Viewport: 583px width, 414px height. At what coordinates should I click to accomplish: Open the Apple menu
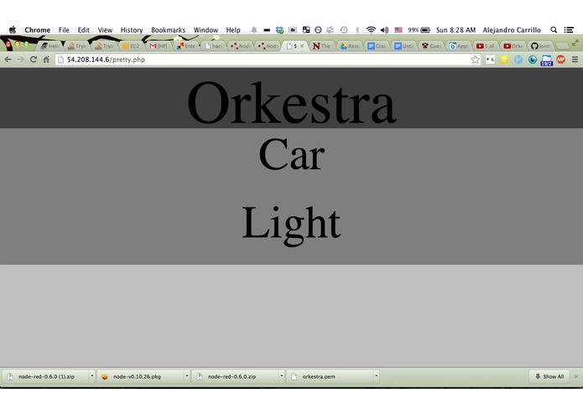(13, 29)
